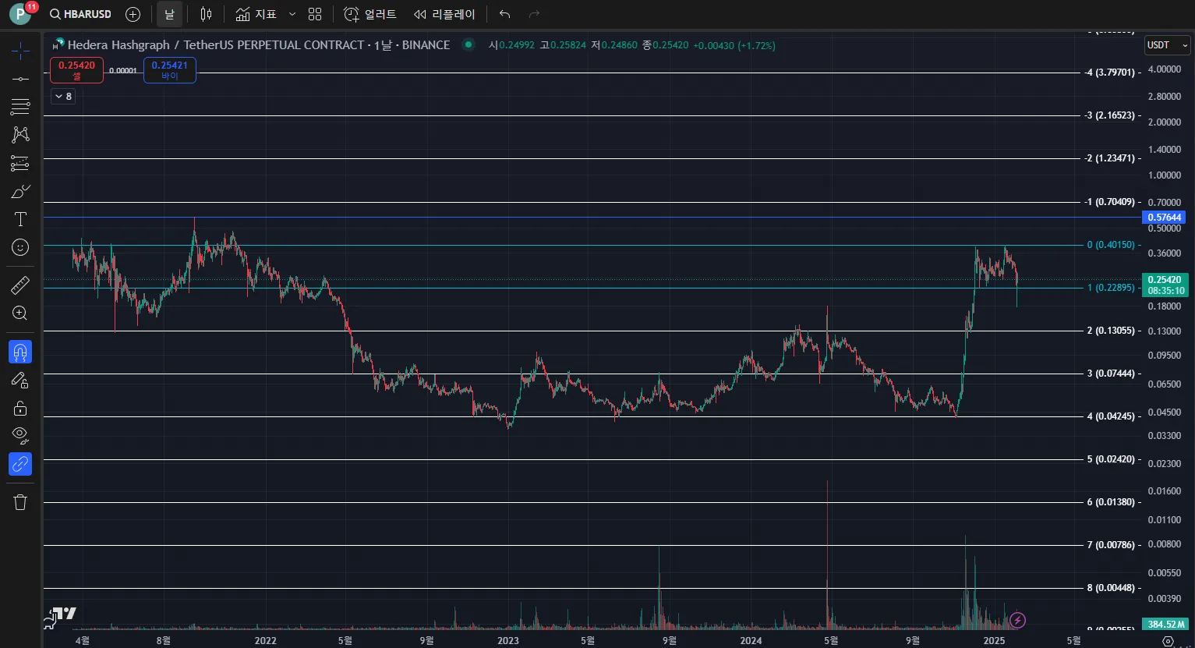Select the crosshair cursor tool
The image size is (1195, 648).
20,51
